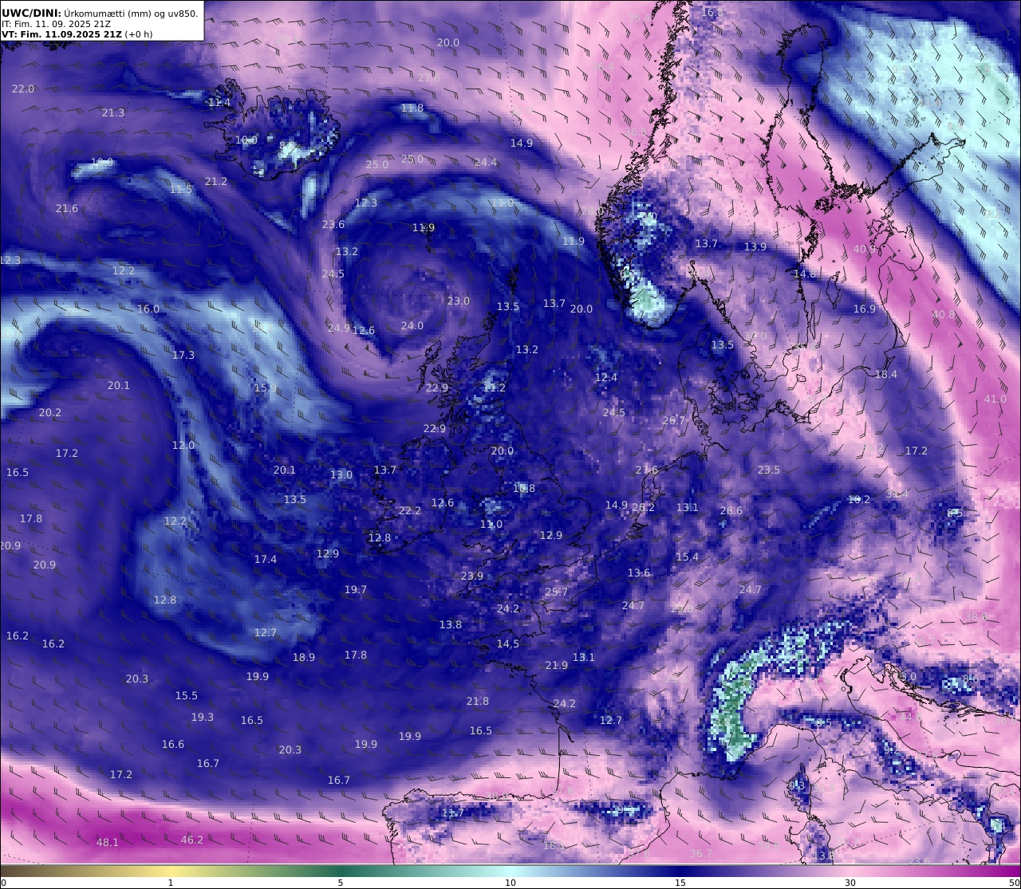Click the 21.3 value west of Iceland
1021x889 pixels.
click(113, 112)
